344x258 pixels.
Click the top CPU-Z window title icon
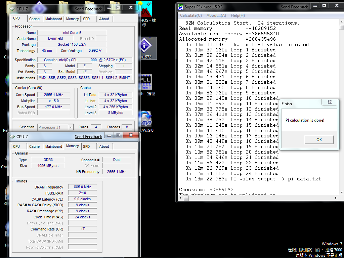(x=12, y=9)
